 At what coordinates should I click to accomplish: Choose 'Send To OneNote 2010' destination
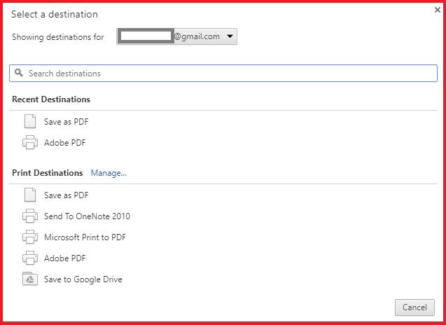87,216
